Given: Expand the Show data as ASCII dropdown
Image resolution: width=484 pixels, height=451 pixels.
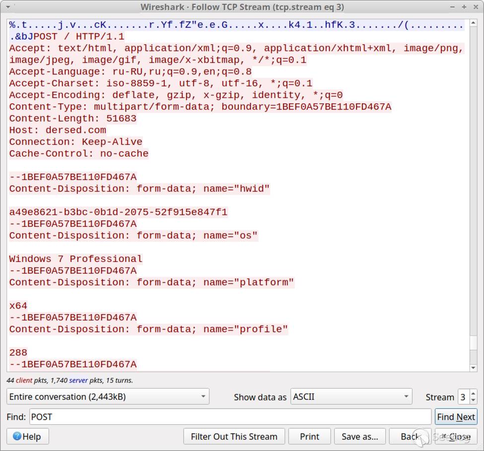Looking at the screenshot, I should [351, 397].
